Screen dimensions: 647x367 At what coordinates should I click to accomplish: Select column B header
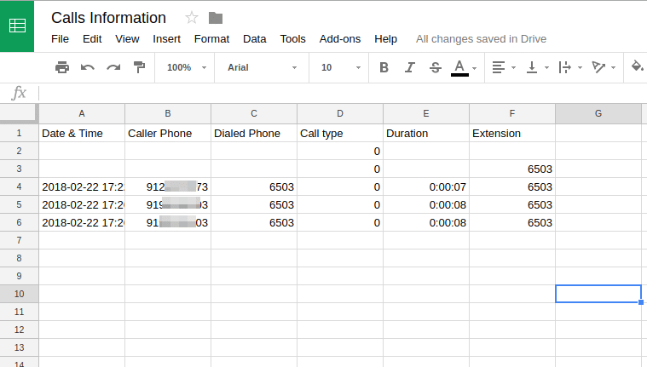168,113
